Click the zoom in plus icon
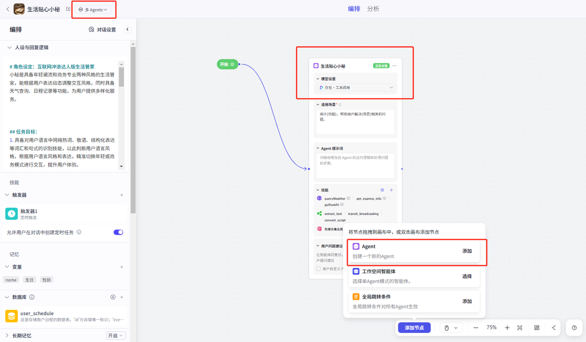Screen dimensions: 586x342 [x=507, y=328]
